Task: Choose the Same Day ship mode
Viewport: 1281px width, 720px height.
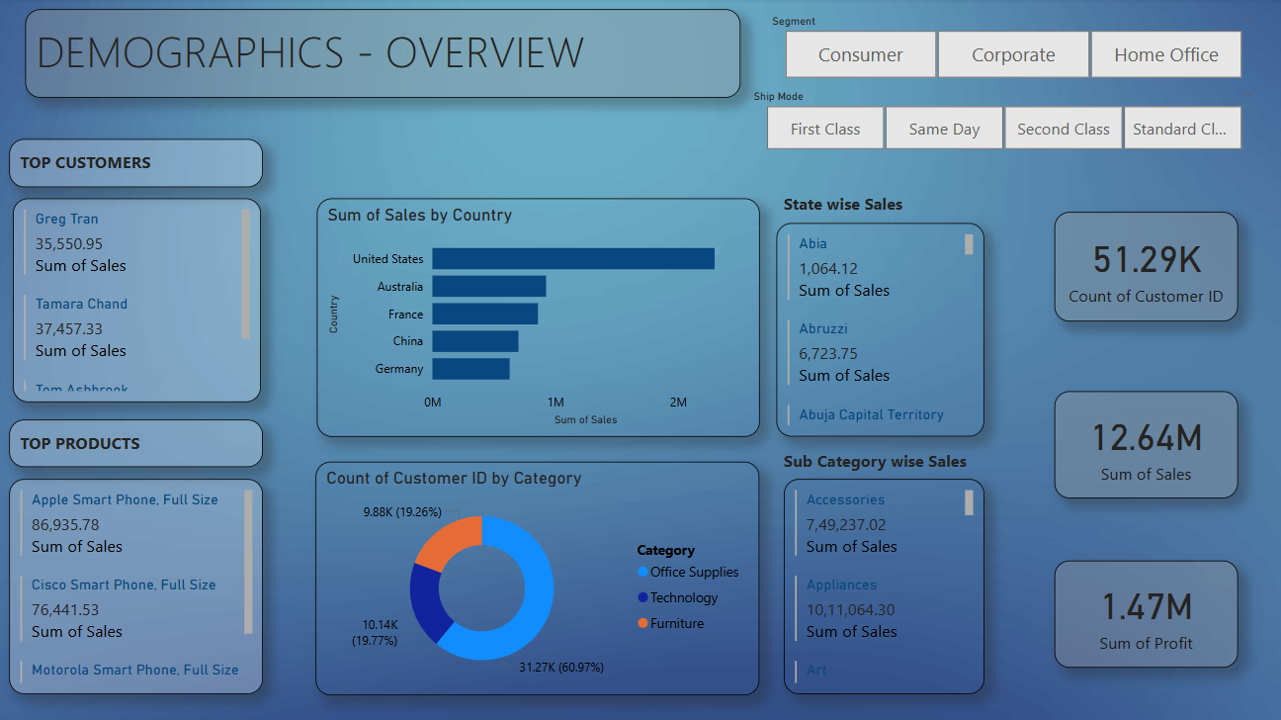Action: point(944,129)
